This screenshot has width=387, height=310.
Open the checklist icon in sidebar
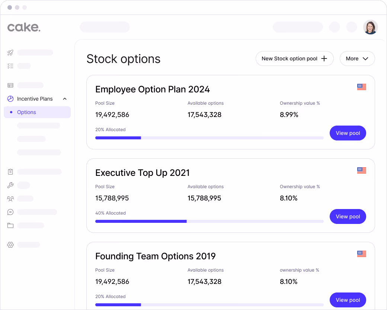click(10, 66)
